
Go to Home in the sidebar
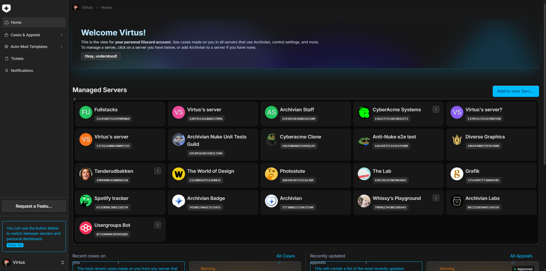coord(34,22)
